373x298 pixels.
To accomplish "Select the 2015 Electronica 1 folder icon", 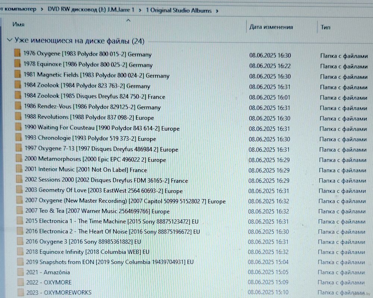I will [20, 221].
